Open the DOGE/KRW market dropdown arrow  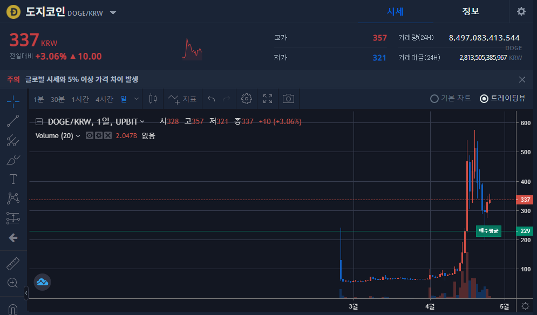tap(113, 13)
